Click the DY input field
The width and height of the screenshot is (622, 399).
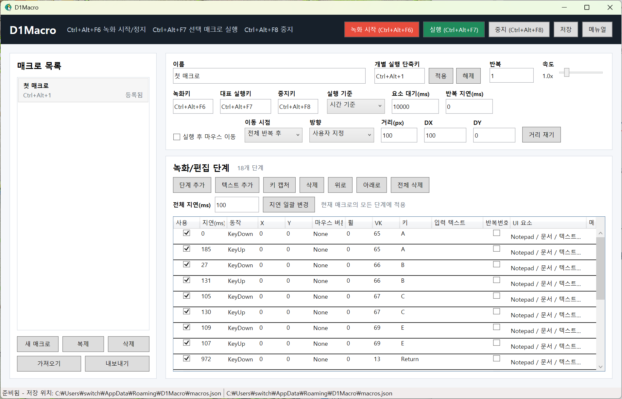494,135
